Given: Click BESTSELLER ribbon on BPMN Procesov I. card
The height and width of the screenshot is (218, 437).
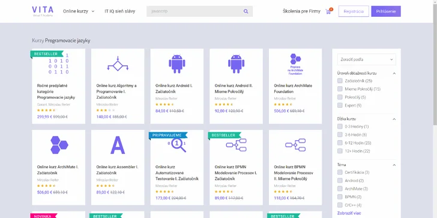Looking at the screenshot, I should [x=224, y=135].
